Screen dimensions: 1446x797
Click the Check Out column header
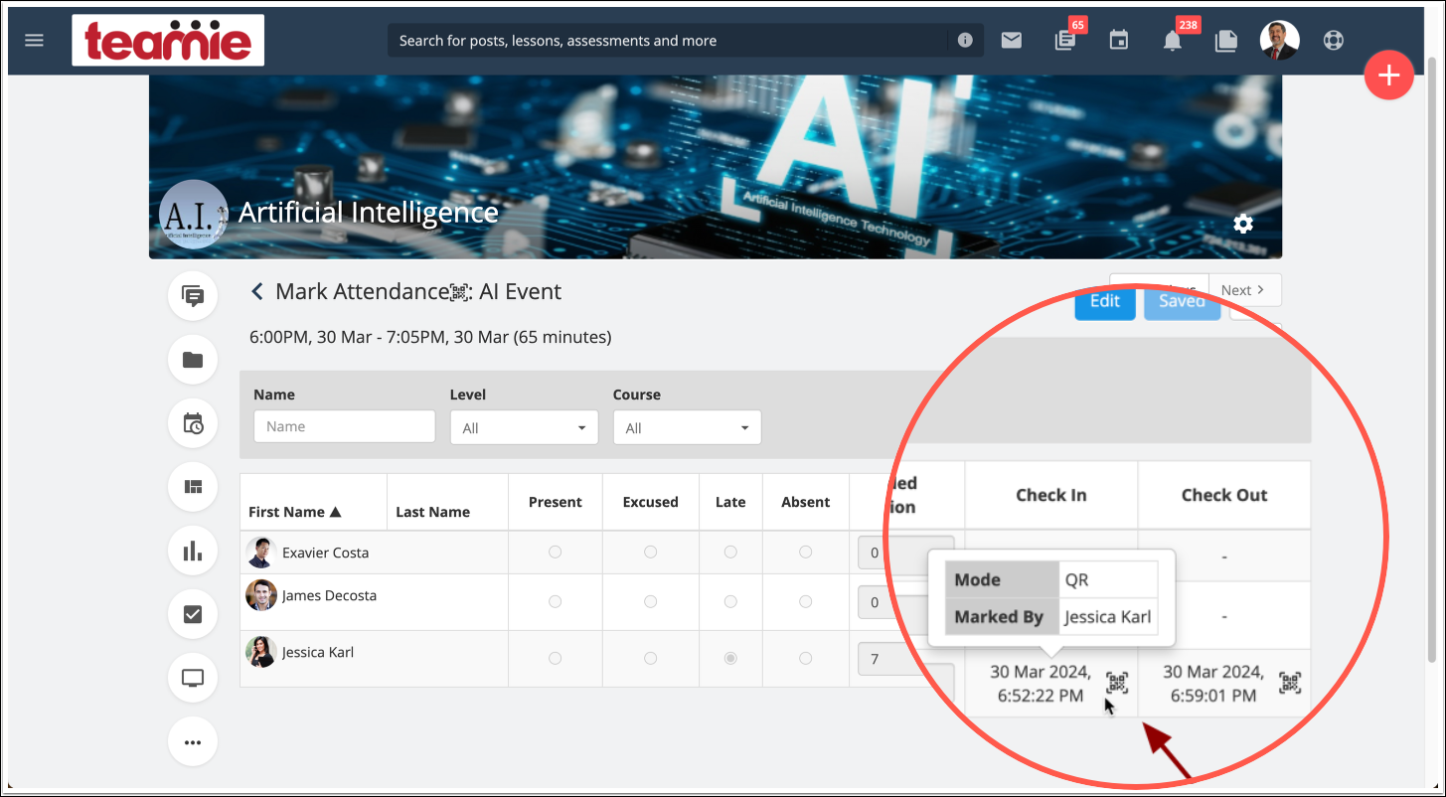click(1224, 495)
